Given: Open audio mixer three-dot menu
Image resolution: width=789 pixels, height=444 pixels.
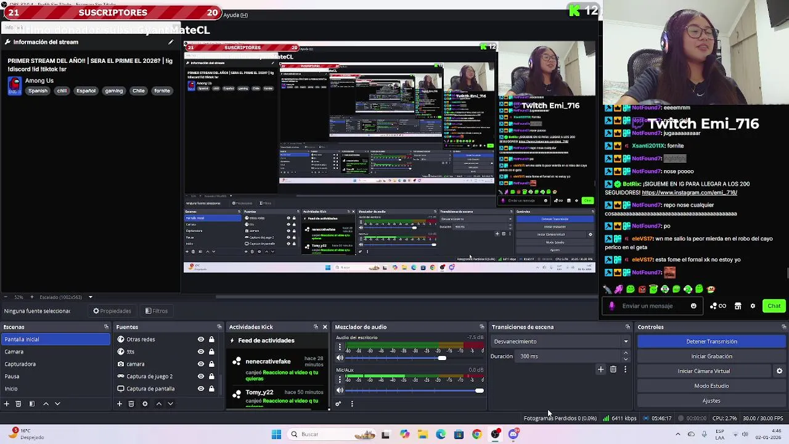Looking at the screenshot, I should pyautogui.click(x=352, y=404).
